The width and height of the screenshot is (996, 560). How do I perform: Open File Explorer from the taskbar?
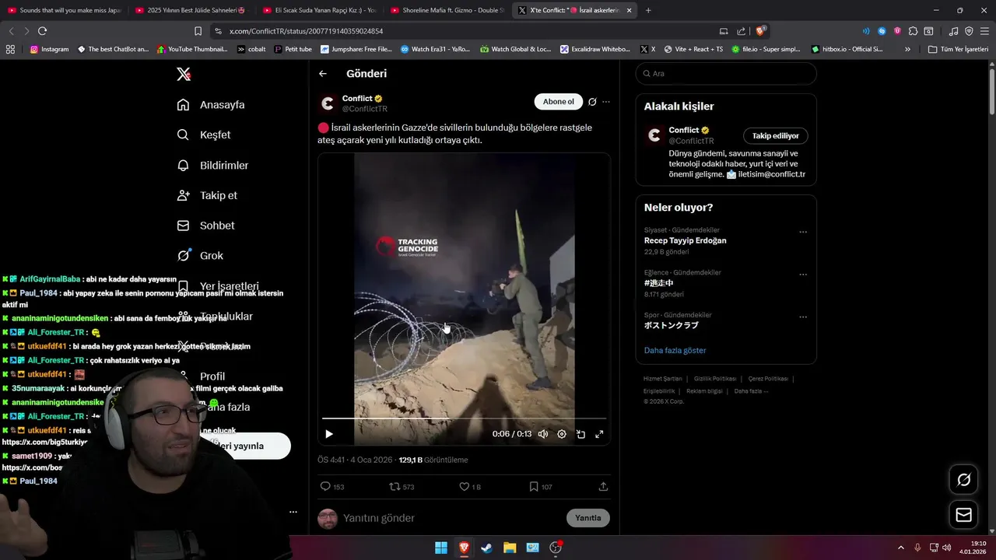click(x=510, y=548)
